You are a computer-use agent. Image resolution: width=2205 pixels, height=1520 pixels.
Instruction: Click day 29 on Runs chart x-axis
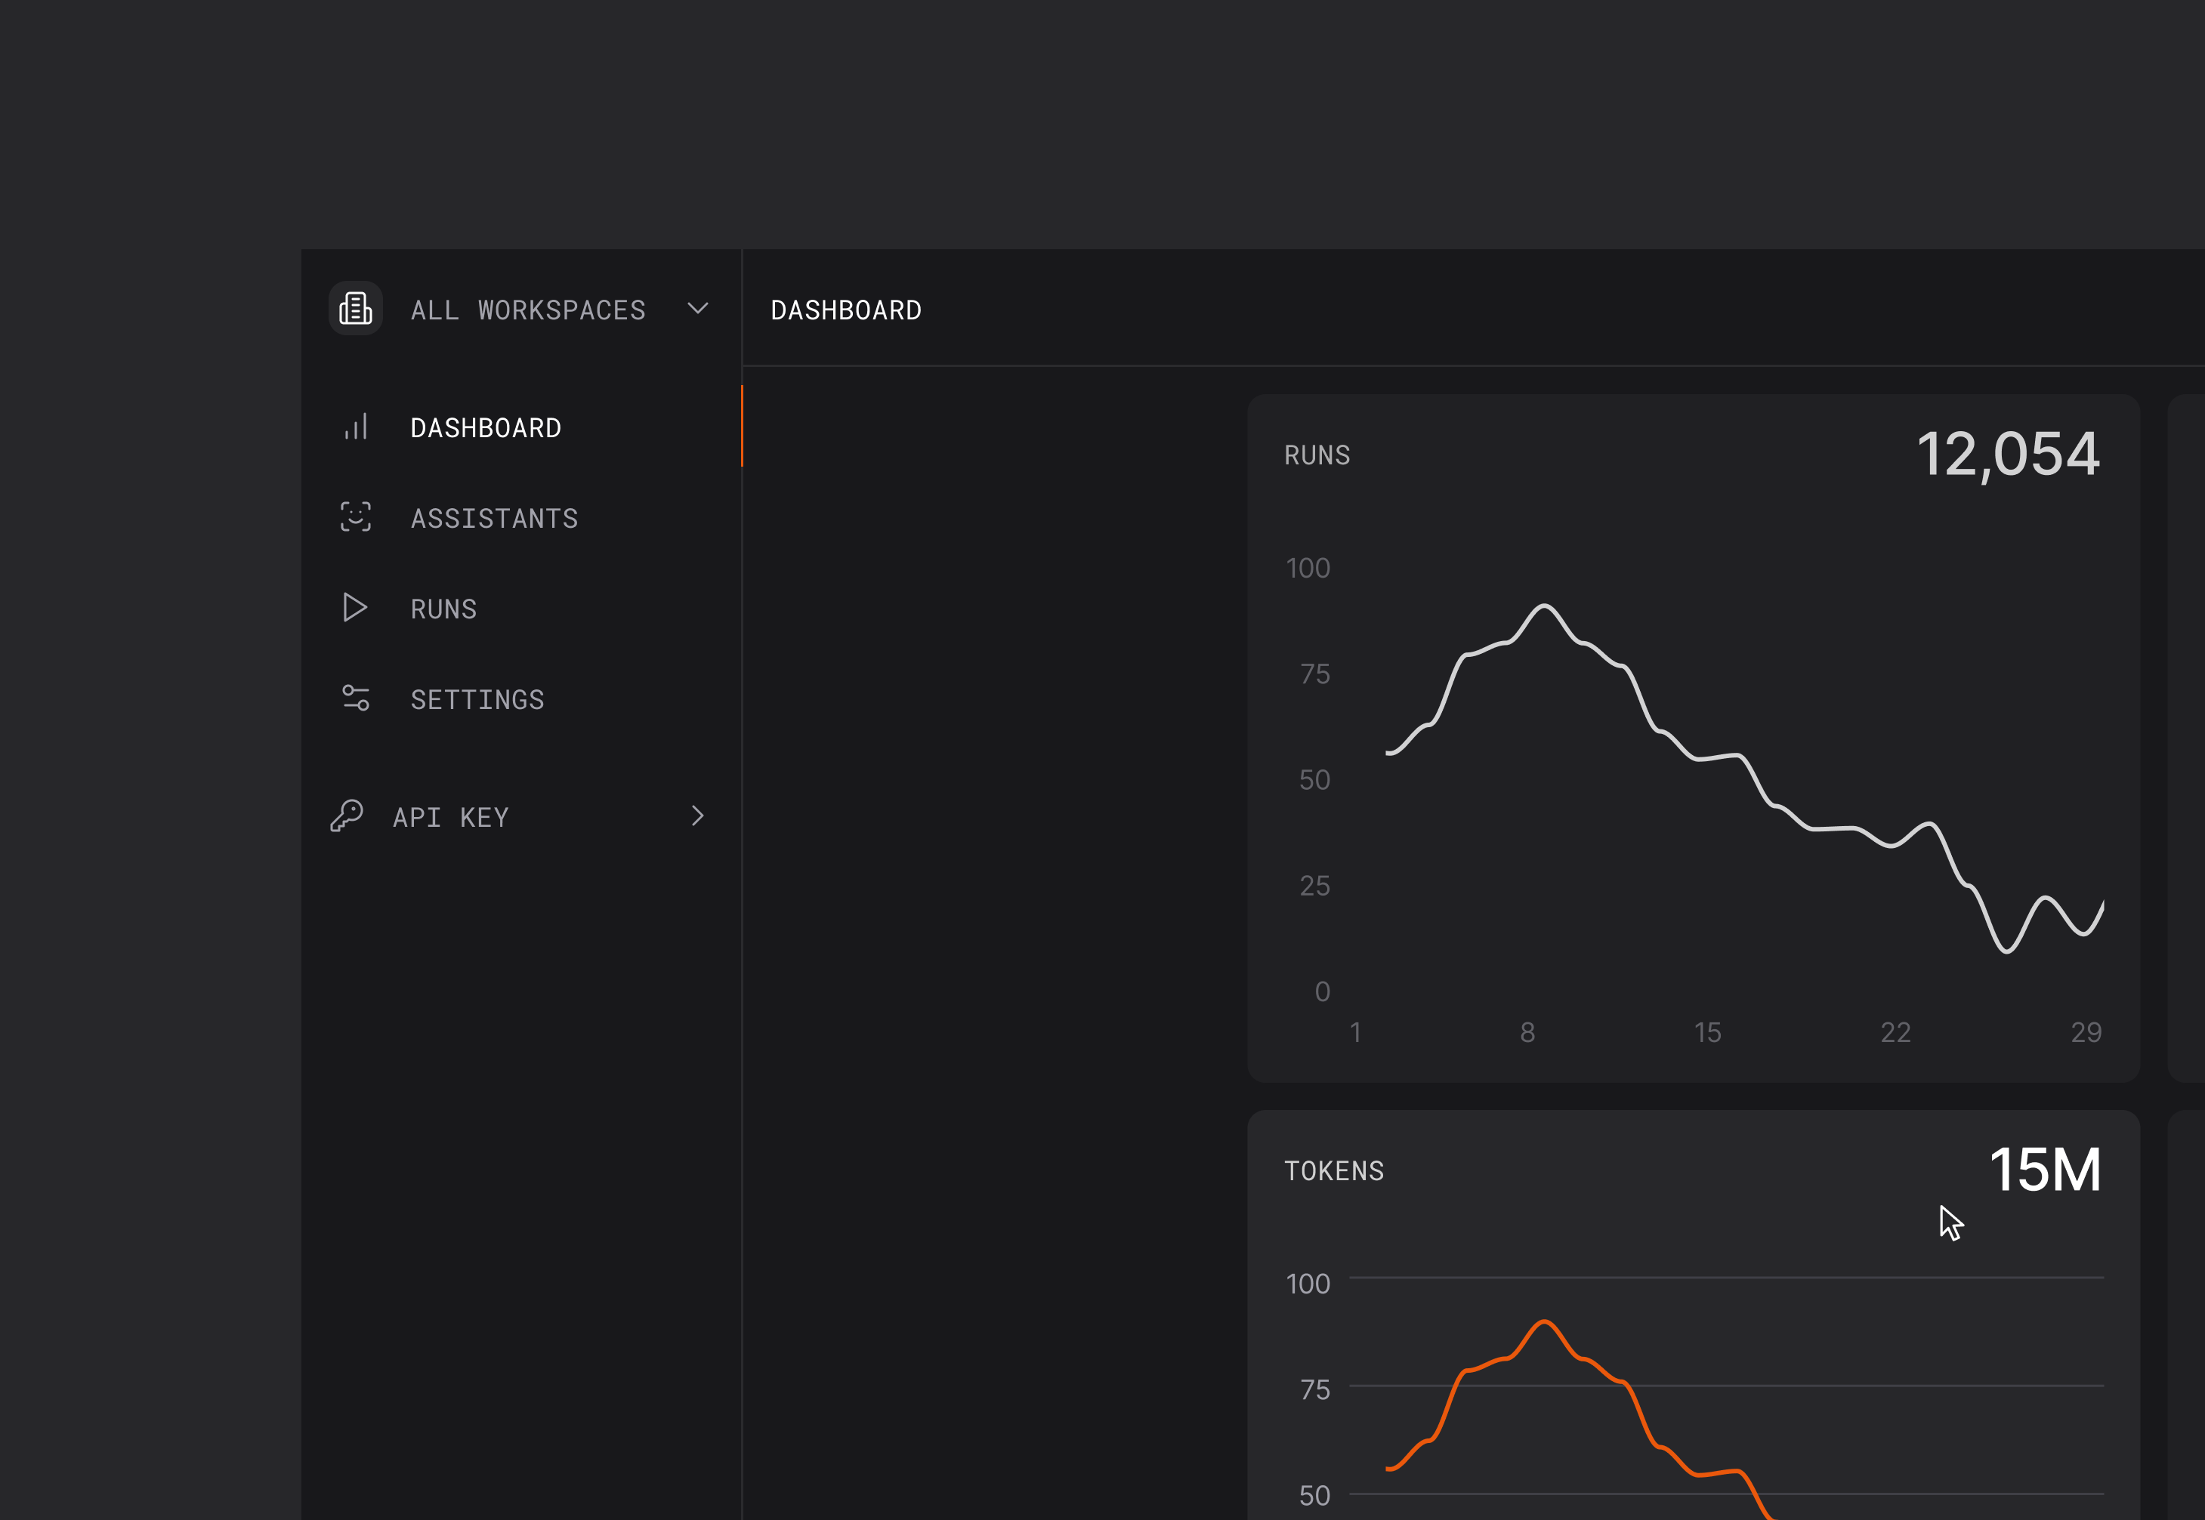2086,1032
